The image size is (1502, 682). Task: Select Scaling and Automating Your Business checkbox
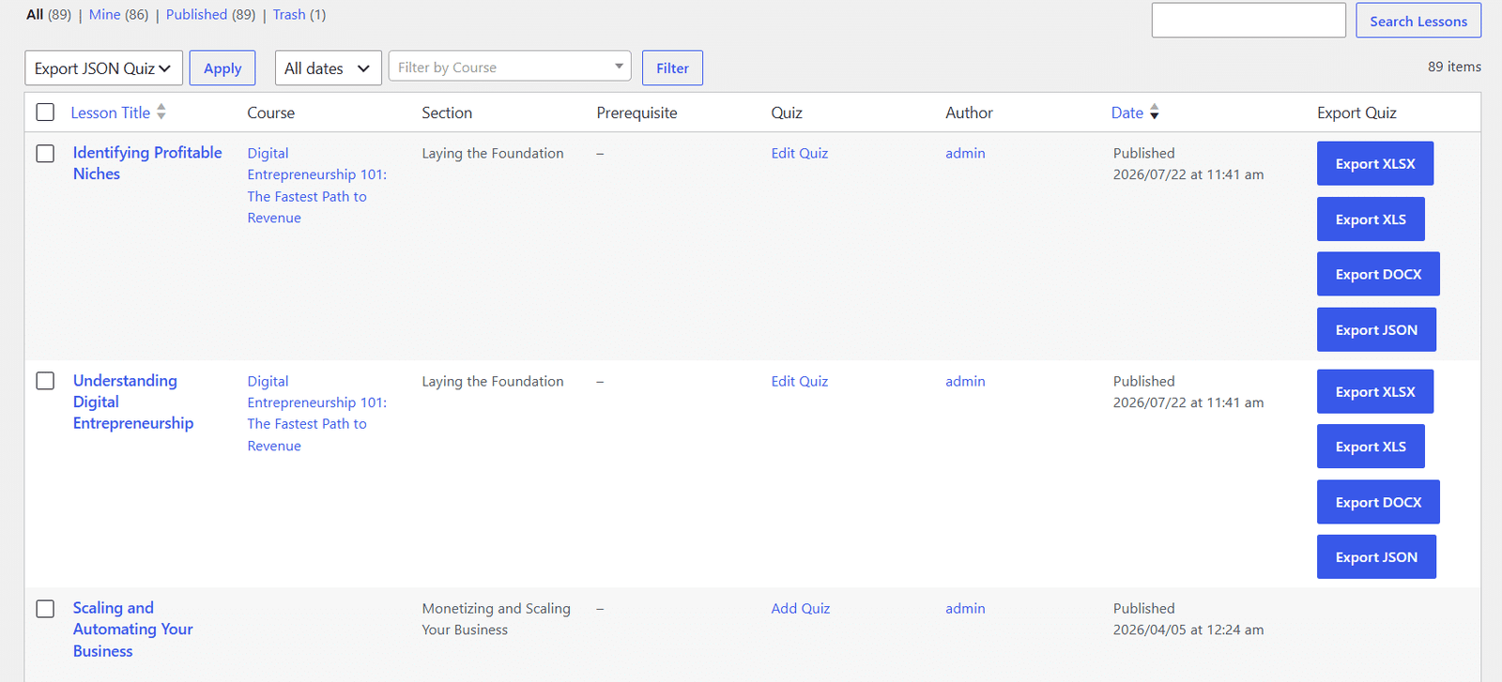45,609
